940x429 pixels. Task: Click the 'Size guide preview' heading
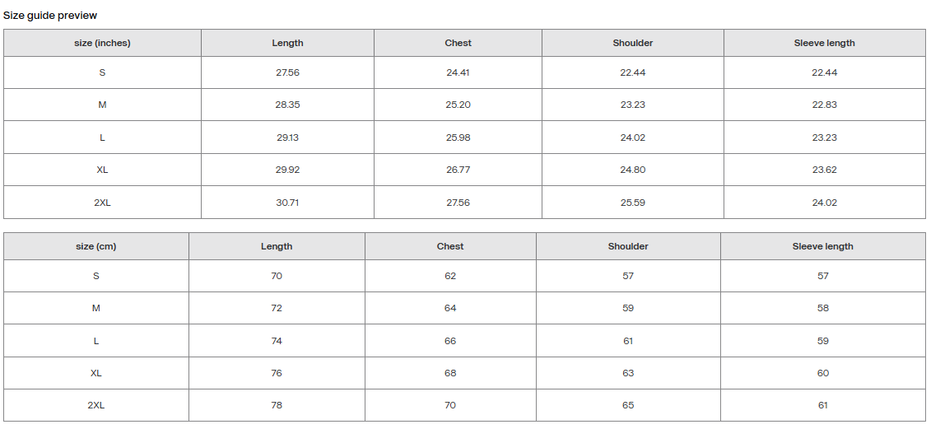tap(50, 16)
